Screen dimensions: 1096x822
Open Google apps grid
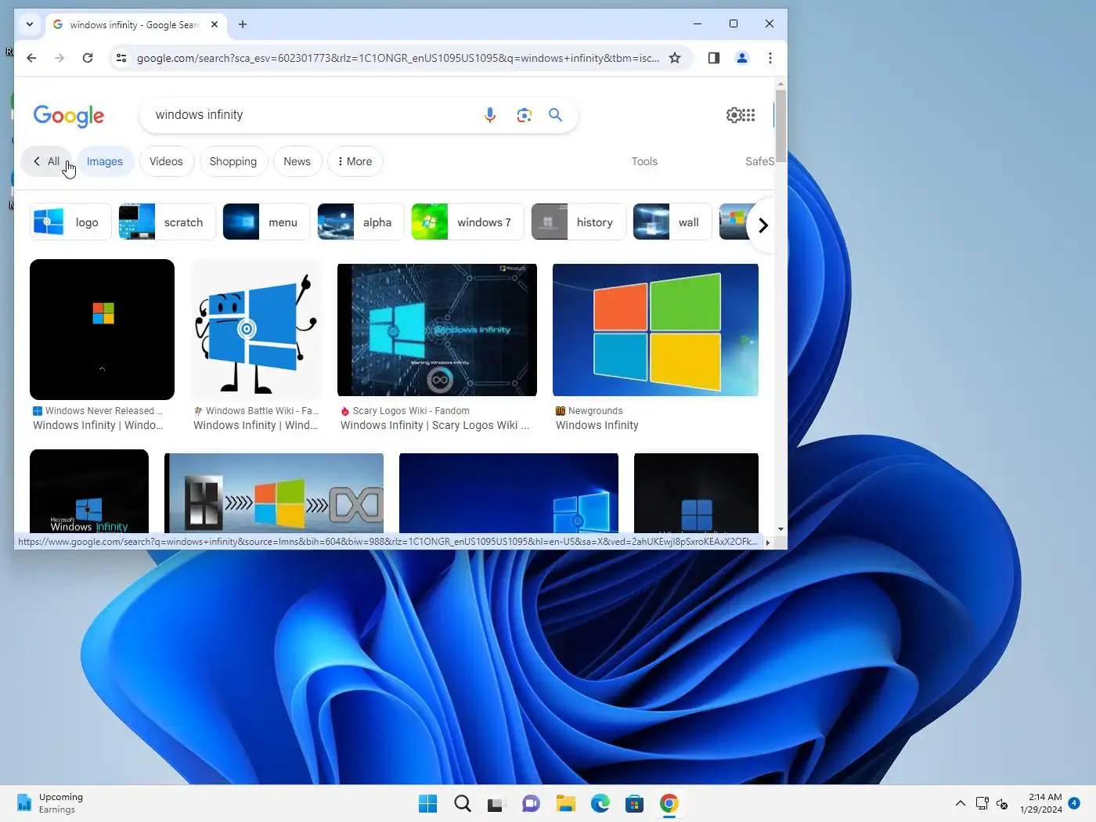click(x=748, y=115)
